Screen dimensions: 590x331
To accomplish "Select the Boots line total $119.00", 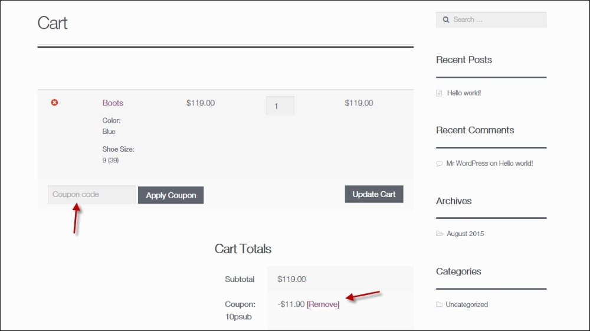I will click(x=359, y=103).
